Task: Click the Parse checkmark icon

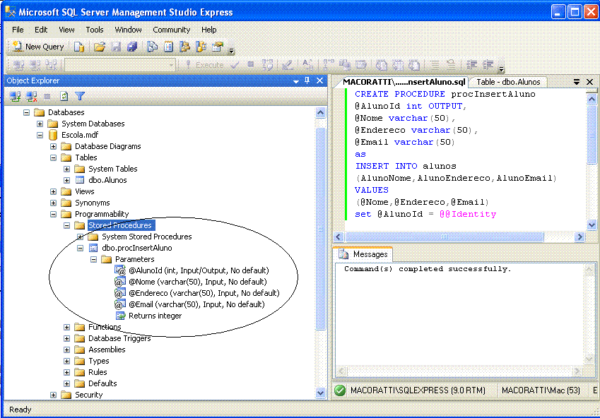Action: point(235,65)
